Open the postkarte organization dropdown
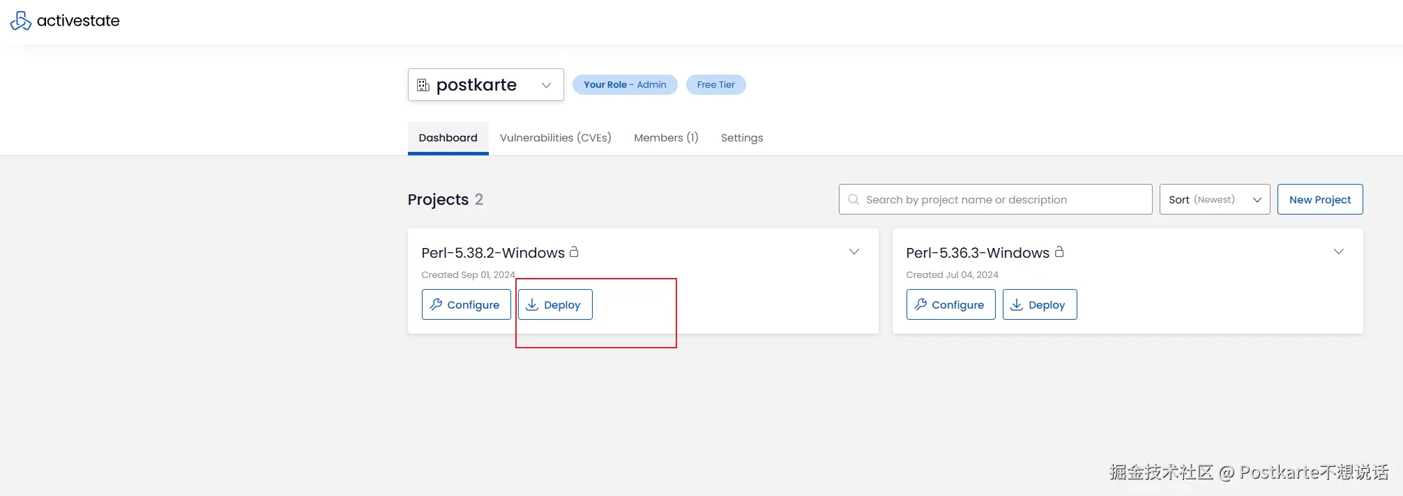Screen dimensions: 1403x496 pos(486,85)
